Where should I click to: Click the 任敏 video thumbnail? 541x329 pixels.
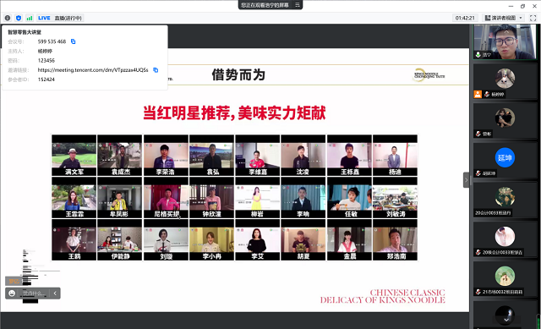pyautogui.click(x=349, y=198)
